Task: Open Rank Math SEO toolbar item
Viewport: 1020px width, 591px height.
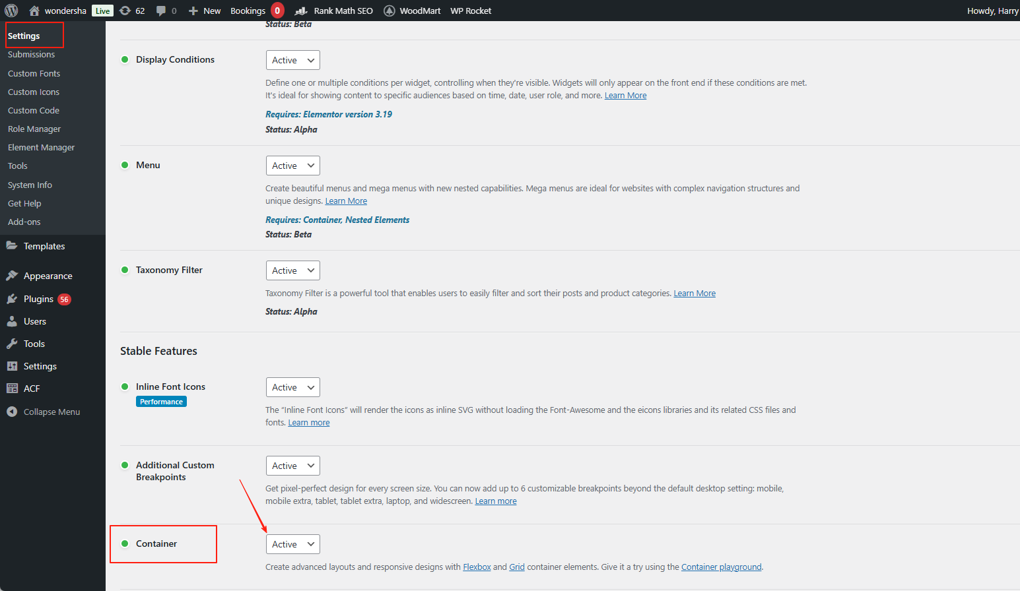Action: pos(334,11)
